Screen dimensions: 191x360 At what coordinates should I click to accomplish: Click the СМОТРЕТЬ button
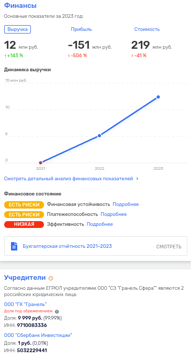tap(168, 247)
